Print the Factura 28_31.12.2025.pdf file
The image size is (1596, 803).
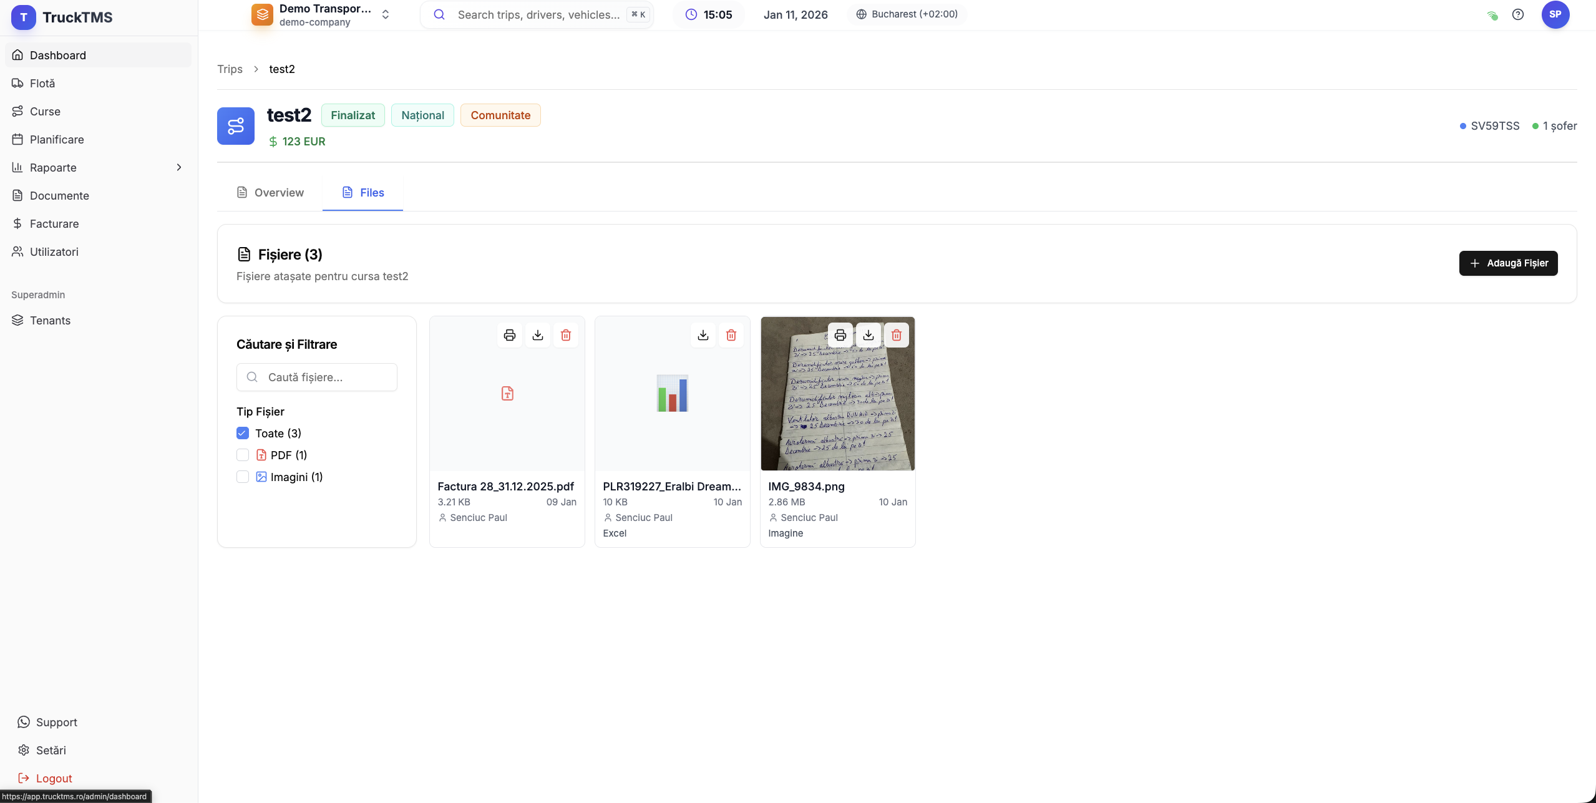pos(509,335)
